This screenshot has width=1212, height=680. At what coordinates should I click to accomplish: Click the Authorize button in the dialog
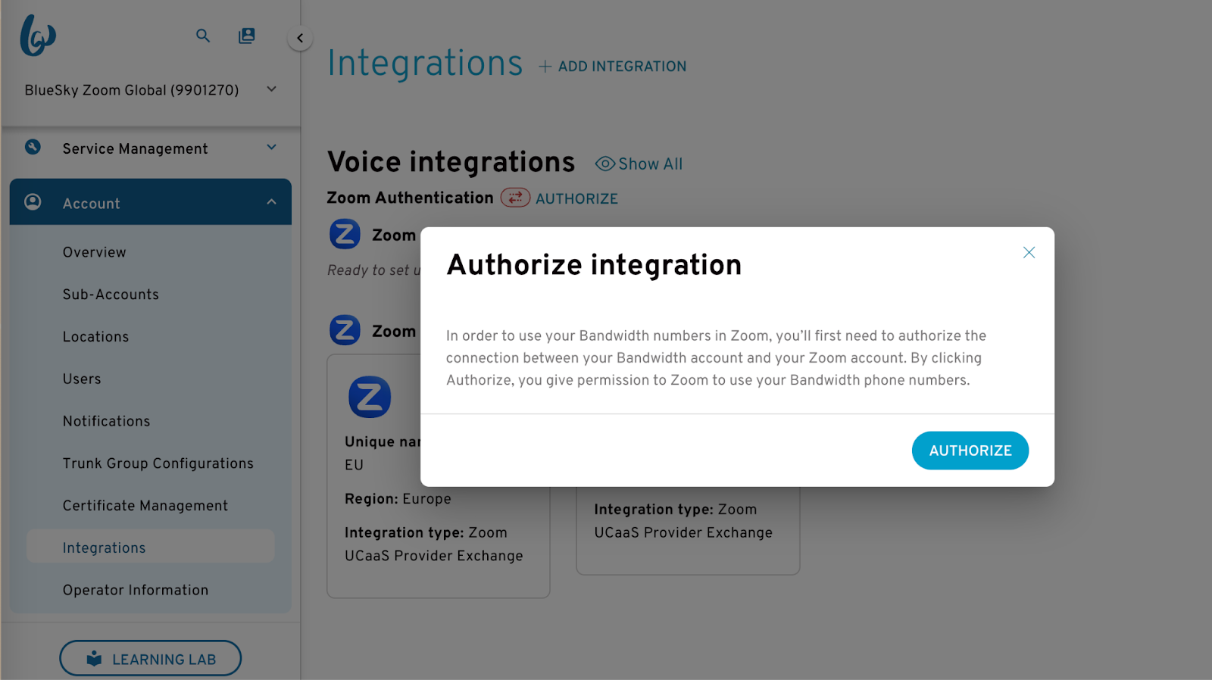[x=970, y=451]
